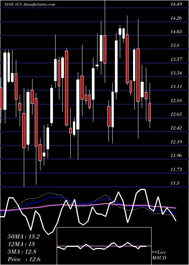Click the <<Live MACD label

coord(159,255)
